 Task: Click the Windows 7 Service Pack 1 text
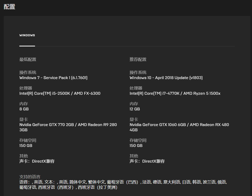point(53,78)
